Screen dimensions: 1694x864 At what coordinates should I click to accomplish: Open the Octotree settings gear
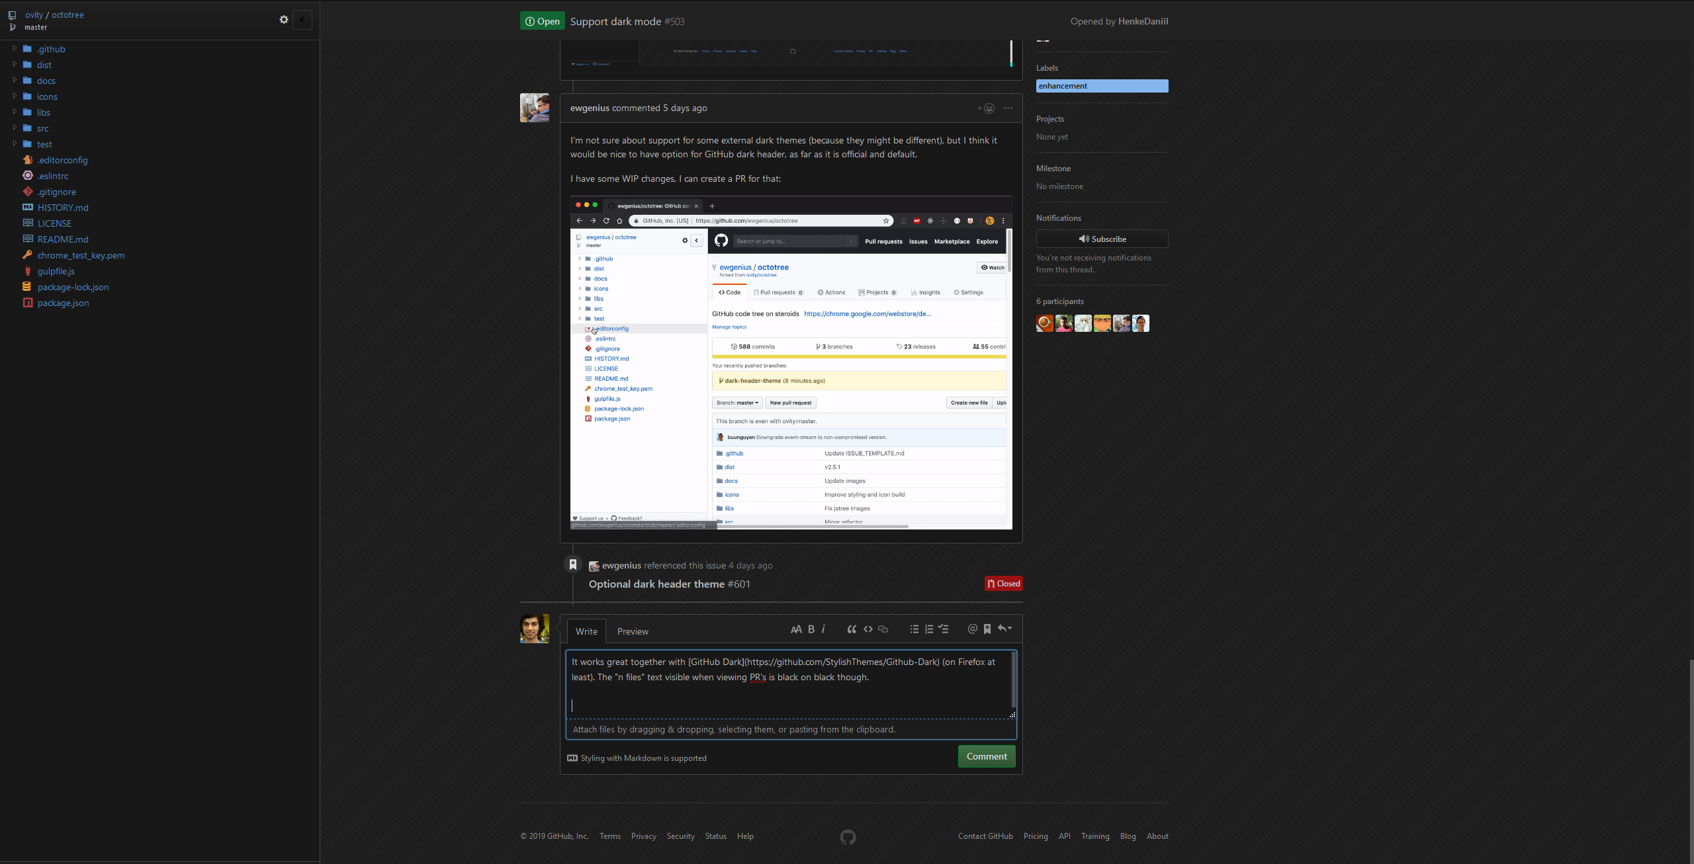[283, 19]
